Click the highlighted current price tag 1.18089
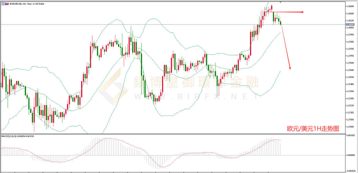 (x=350, y=24)
